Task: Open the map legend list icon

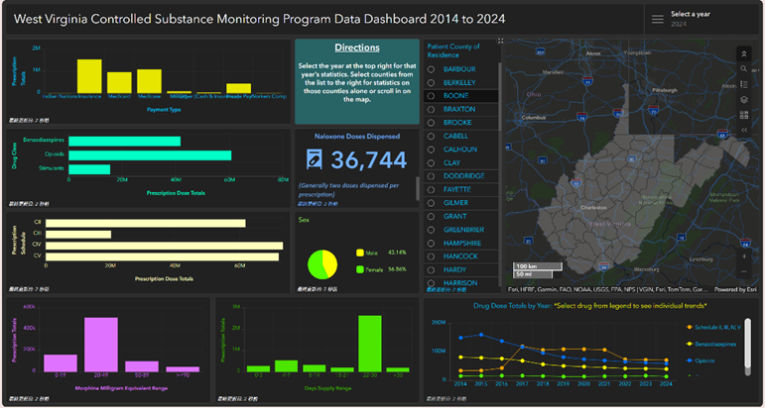Action: click(x=744, y=84)
